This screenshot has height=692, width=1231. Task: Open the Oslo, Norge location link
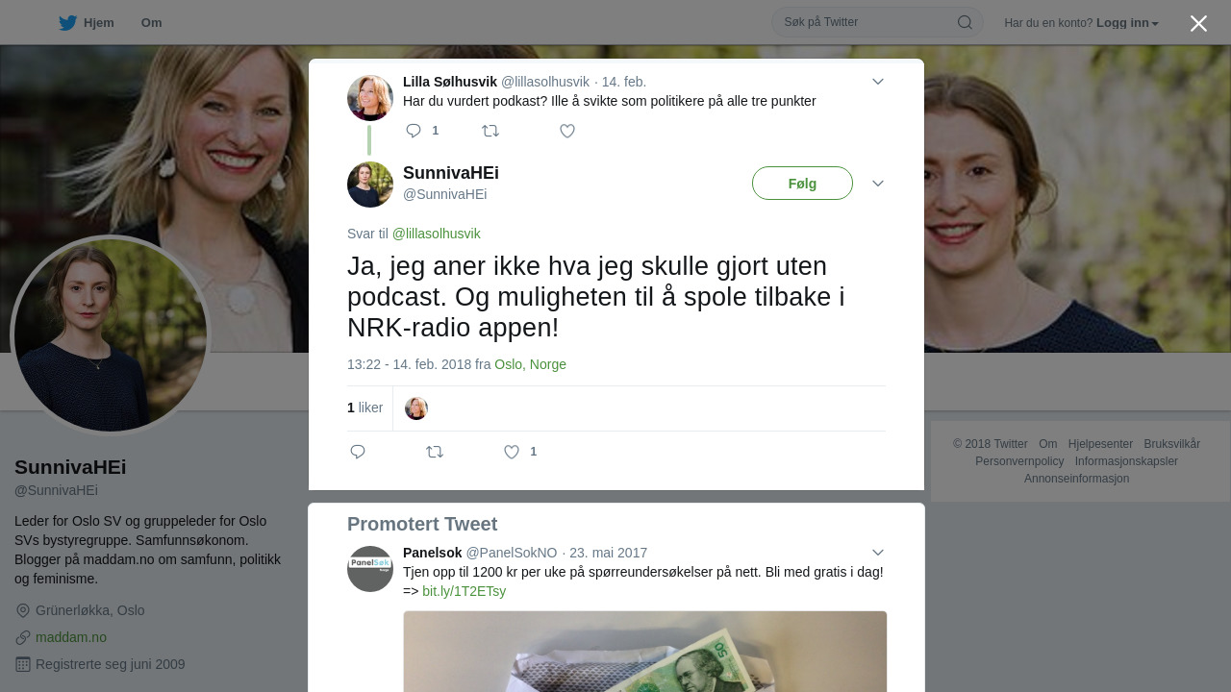click(x=530, y=364)
